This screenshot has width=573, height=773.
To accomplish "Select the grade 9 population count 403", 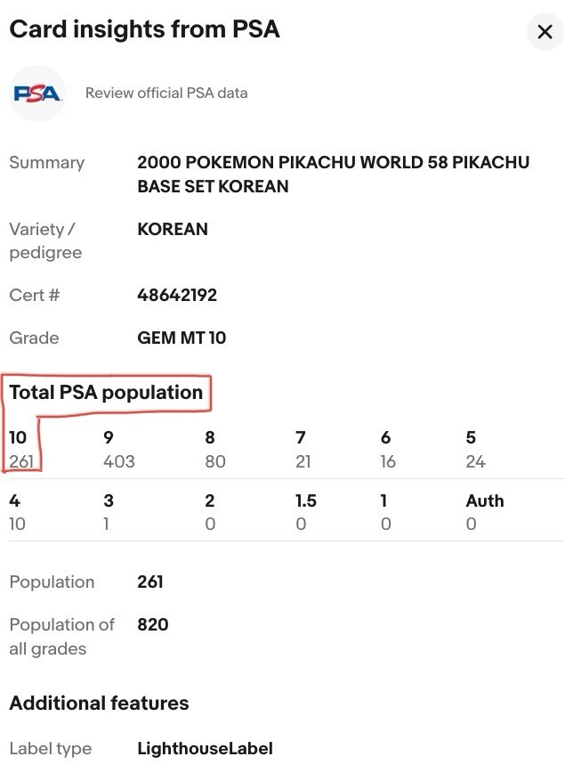I will pyautogui.click(x=119, y=461).
